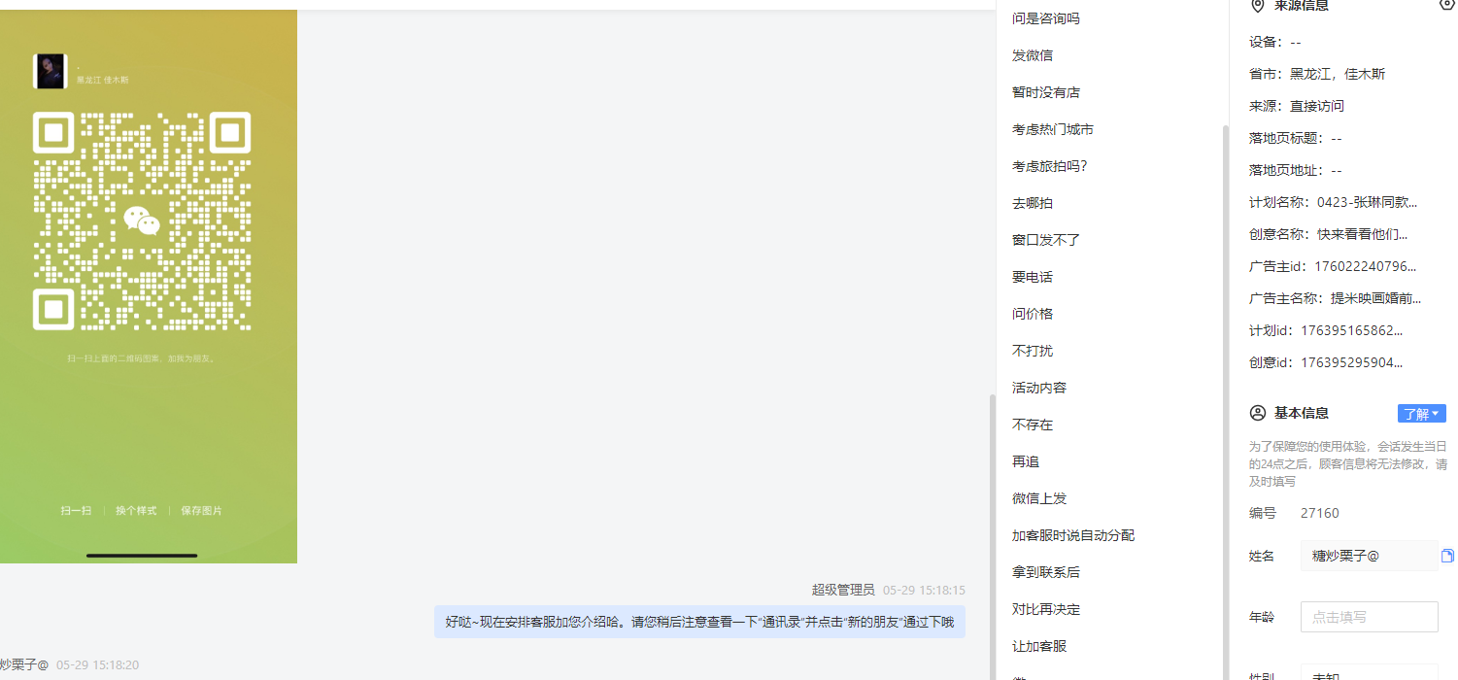1458x680 pixels.
Task: Select quick reply 拿到联系后
Action: 1046,572
